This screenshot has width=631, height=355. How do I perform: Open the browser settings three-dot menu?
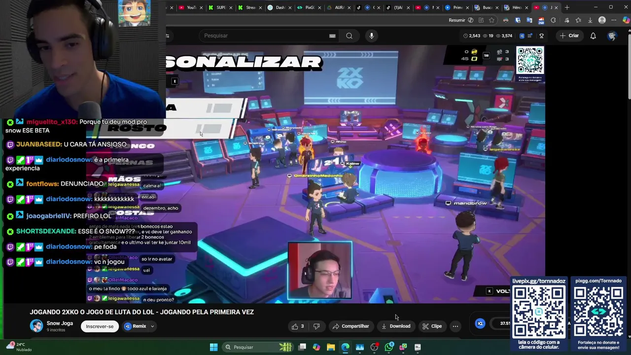point(614,20)
